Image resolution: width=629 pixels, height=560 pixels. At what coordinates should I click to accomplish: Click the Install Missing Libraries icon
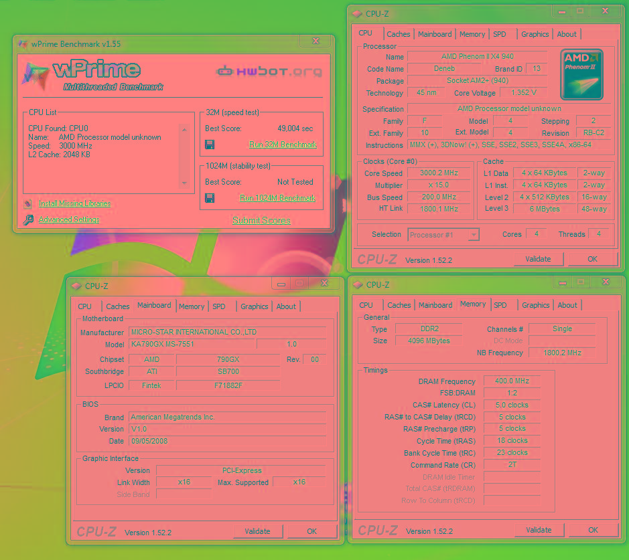(27, 204)
